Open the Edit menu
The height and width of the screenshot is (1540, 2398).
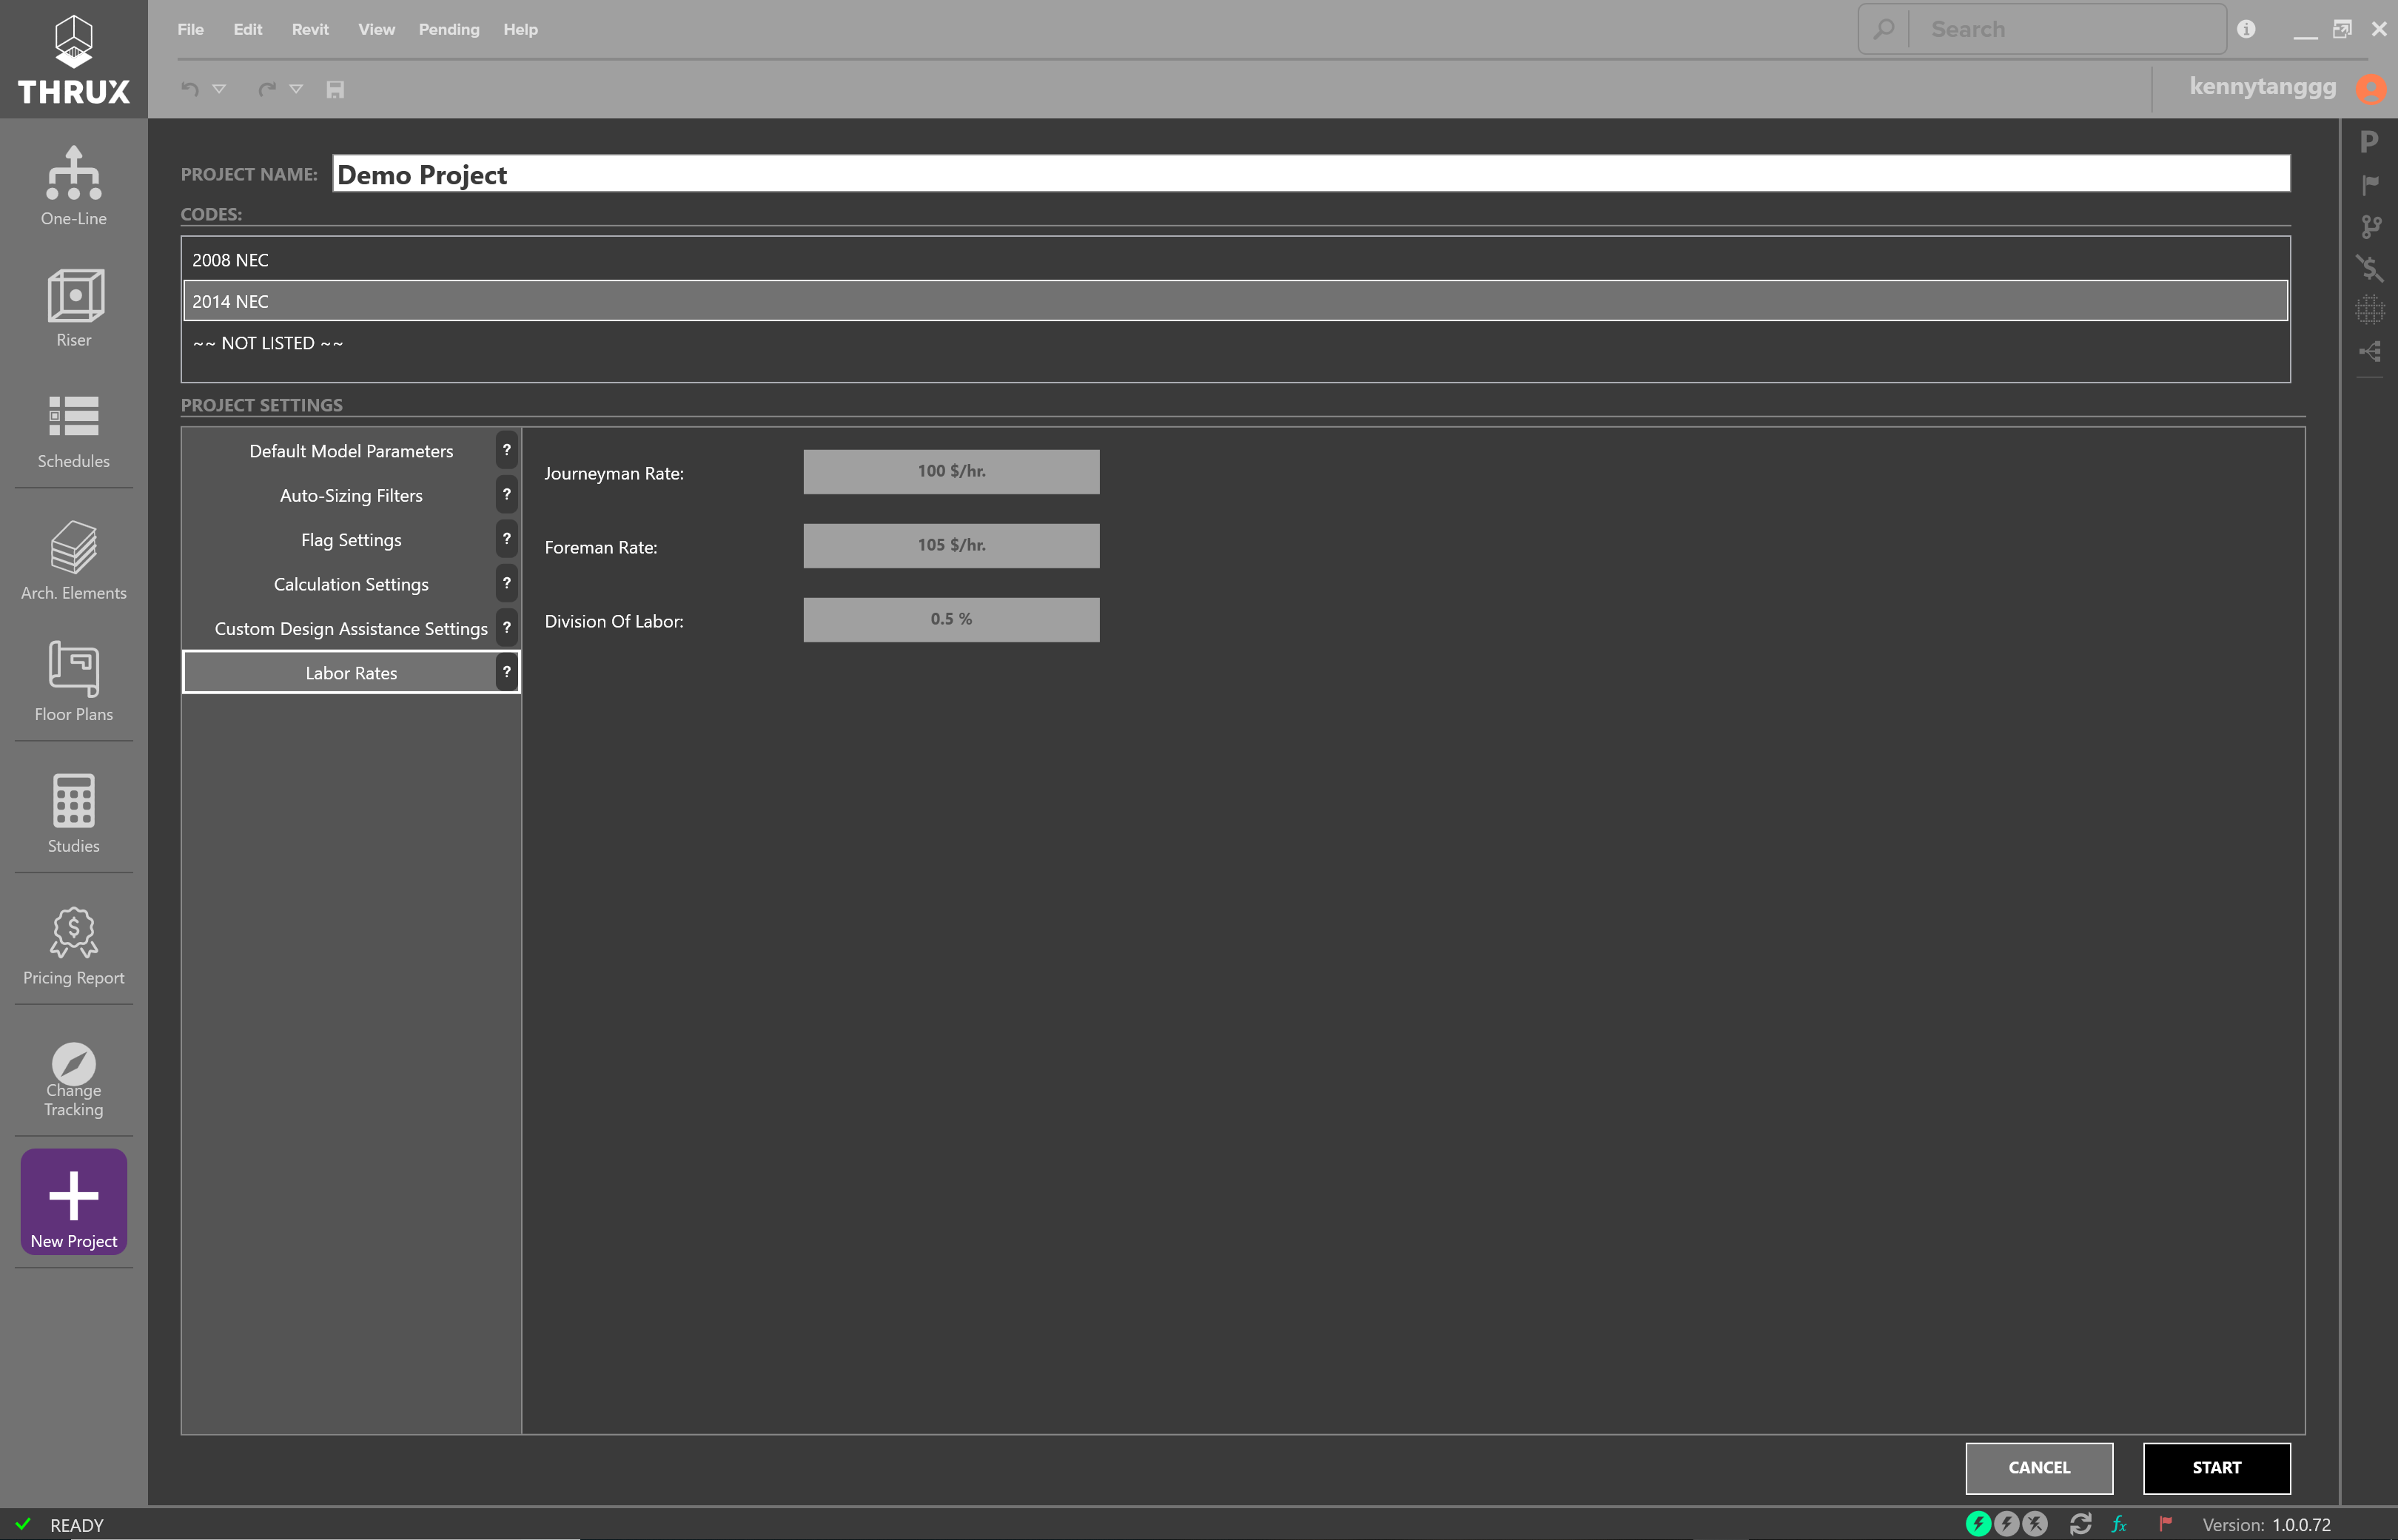tap(248, 29)
